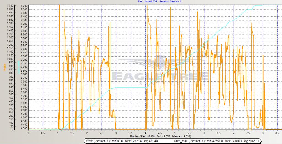Viewport: 282px width, 144px height.
Task: Click the 7 minute tick on x-axis
Action: 233,133
